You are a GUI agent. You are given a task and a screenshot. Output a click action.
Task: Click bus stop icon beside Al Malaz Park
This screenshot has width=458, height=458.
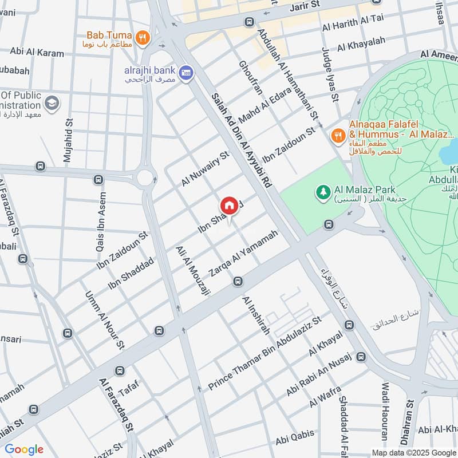coord(329,224)
